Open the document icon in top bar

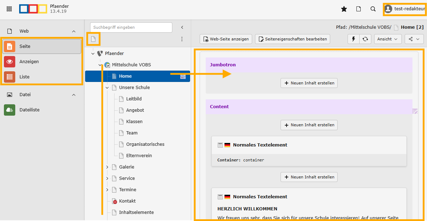tap(358, 9)
